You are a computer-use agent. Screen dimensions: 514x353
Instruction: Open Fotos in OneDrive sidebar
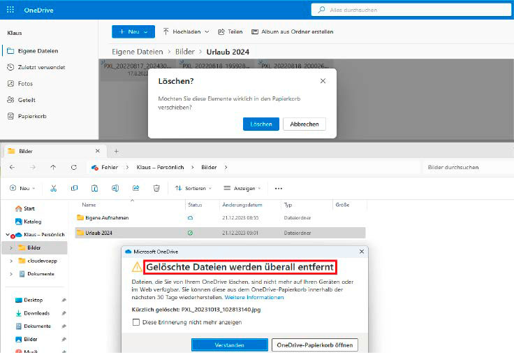point(20,84)
